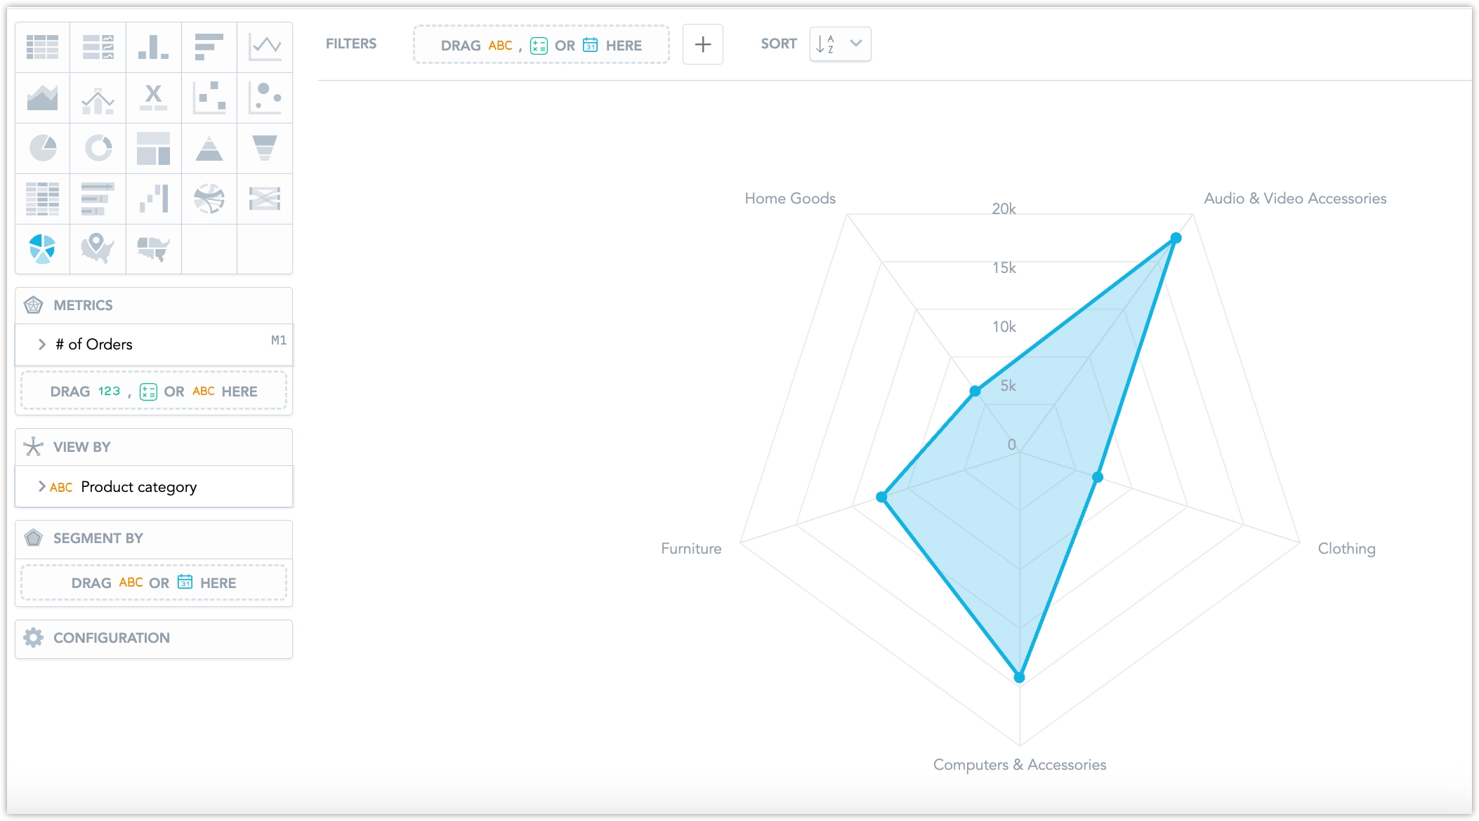This screenshot has width=1479, height=821.
Task: Switch to Column chart visualization
Action: click(x=153, y=47)
